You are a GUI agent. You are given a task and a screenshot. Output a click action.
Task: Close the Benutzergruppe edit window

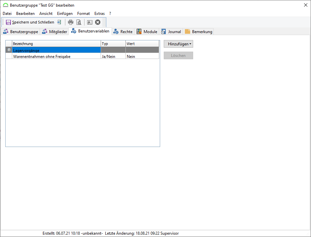point(306,5)
